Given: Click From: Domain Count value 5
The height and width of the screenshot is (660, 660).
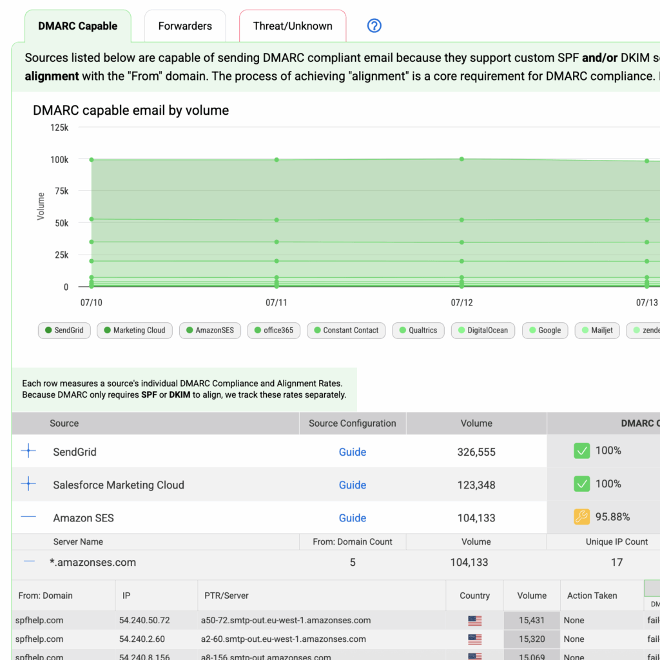Looking at the screenshot, I should pos(353,562).
